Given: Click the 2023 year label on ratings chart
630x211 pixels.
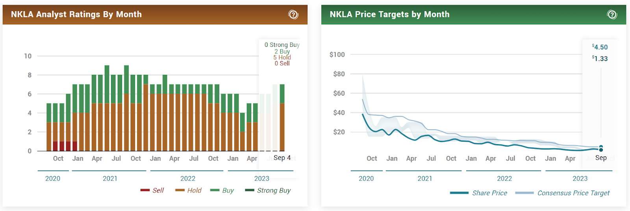Looking at the screenshot, I should point(261,178).
